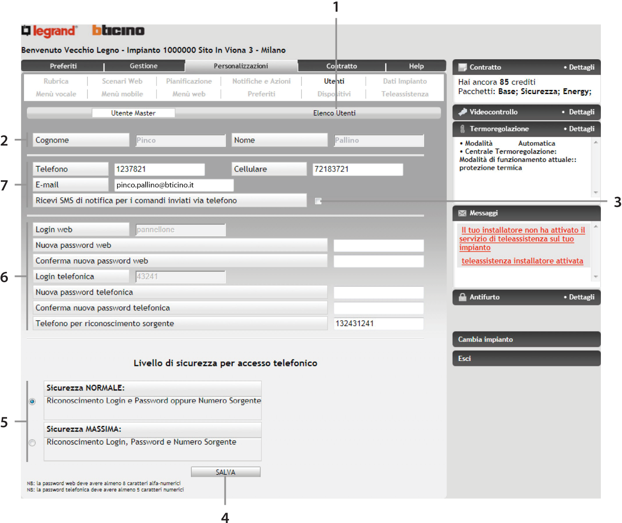Select Sicurezza MASSIMA radio button
622x523 pixels.
point(32,443)
